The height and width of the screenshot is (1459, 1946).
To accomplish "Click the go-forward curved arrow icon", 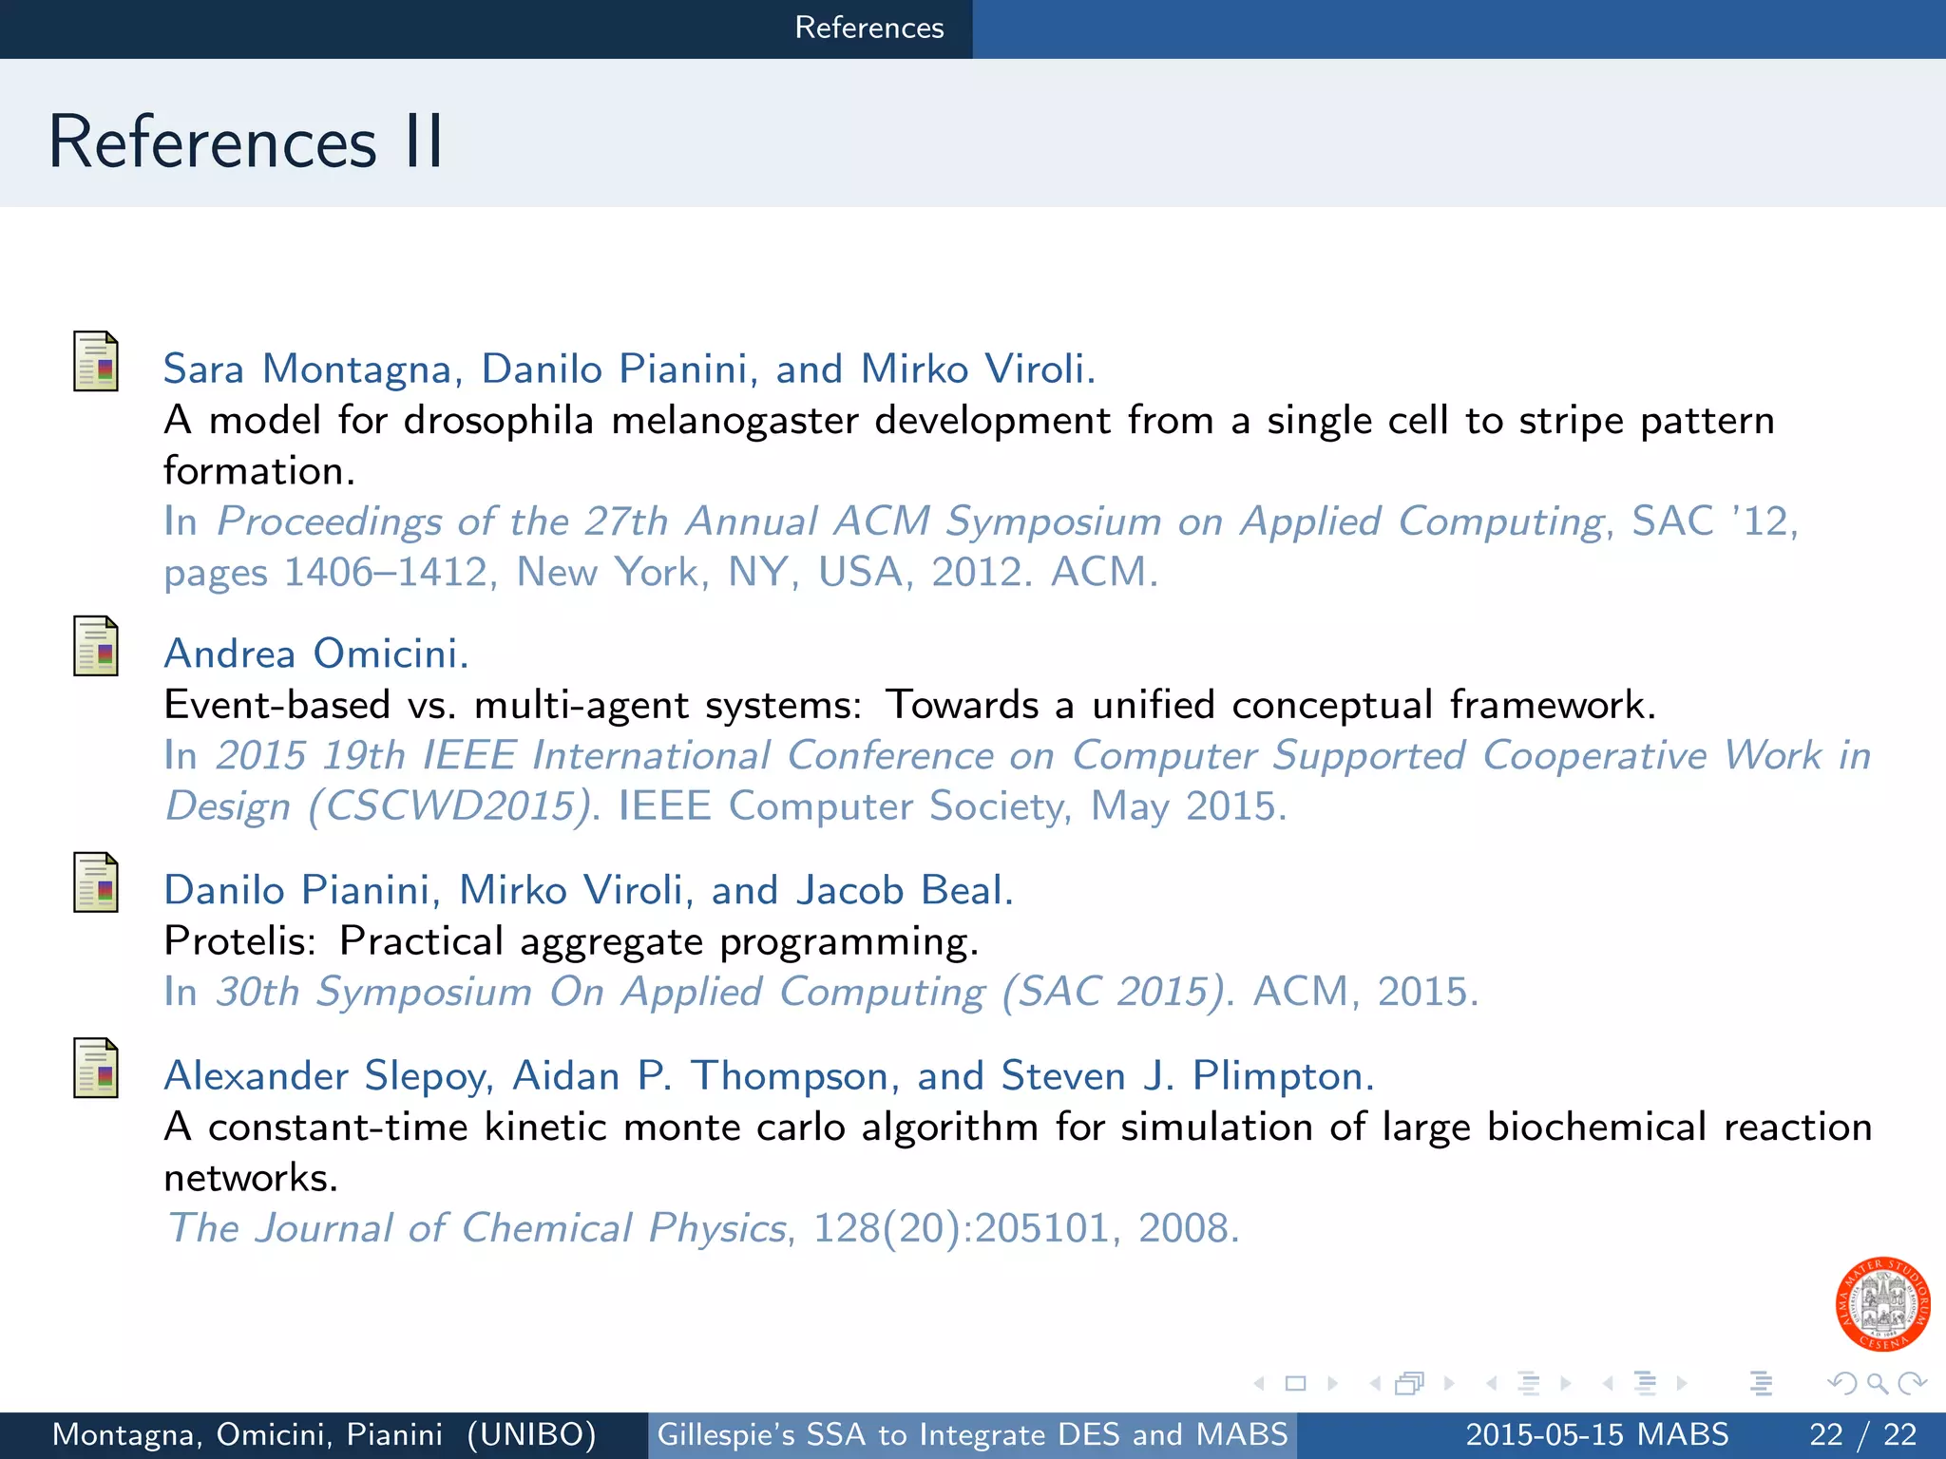I will point(1912,1384).
